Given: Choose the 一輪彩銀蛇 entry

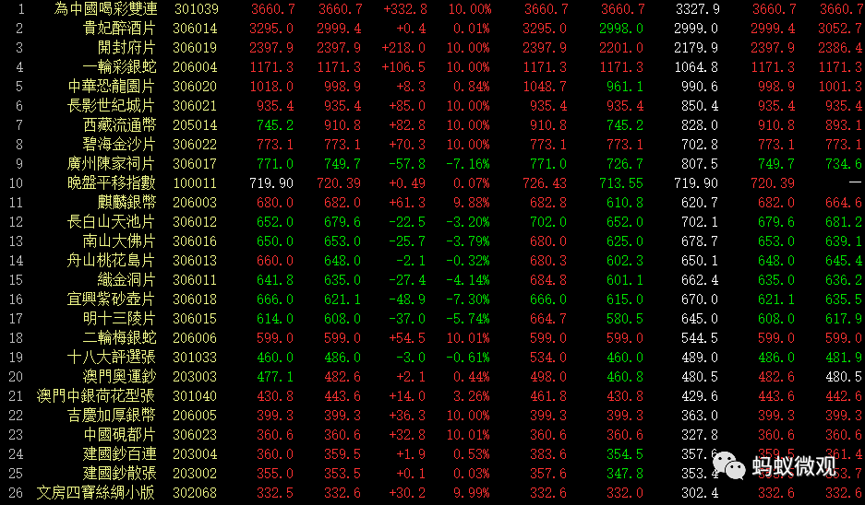Looking at the screenshot, I should coord(120,67).
